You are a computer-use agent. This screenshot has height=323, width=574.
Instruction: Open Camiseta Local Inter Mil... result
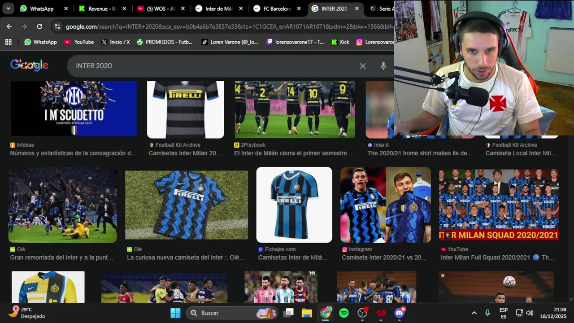(x=521, y=153)
